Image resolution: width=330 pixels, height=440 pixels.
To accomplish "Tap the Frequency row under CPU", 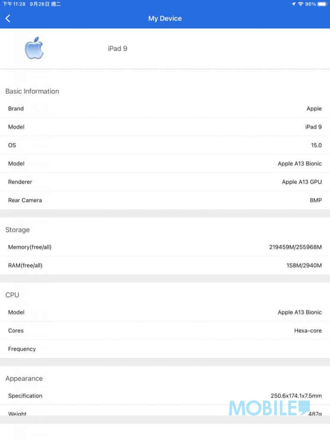I will [x=165, y=349].
